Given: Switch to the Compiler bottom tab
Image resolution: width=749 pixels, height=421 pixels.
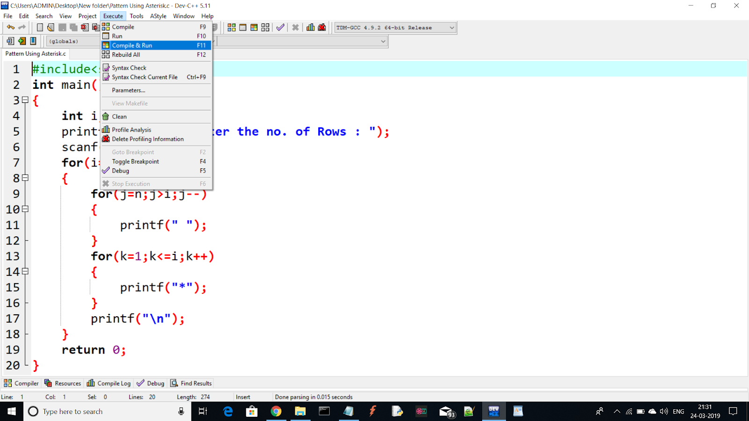Looking at the screenshot, I should tap(21, 383).
